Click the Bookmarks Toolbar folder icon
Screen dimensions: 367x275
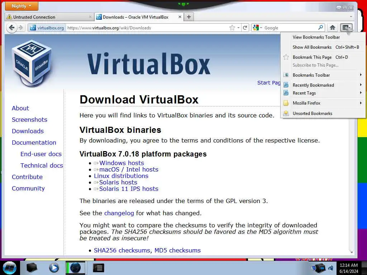click(x=286, y=75)
